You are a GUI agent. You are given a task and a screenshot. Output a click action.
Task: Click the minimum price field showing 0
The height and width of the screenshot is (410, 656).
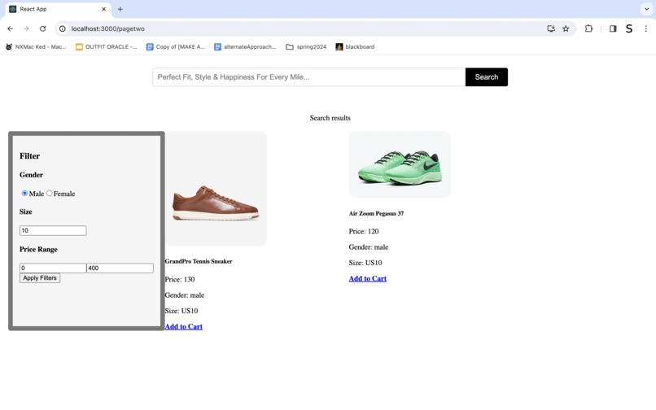(53, 268)
